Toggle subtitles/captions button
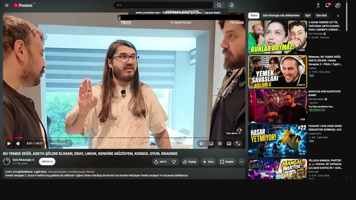This screenshot has width=356, height=200. pos(211,143)
